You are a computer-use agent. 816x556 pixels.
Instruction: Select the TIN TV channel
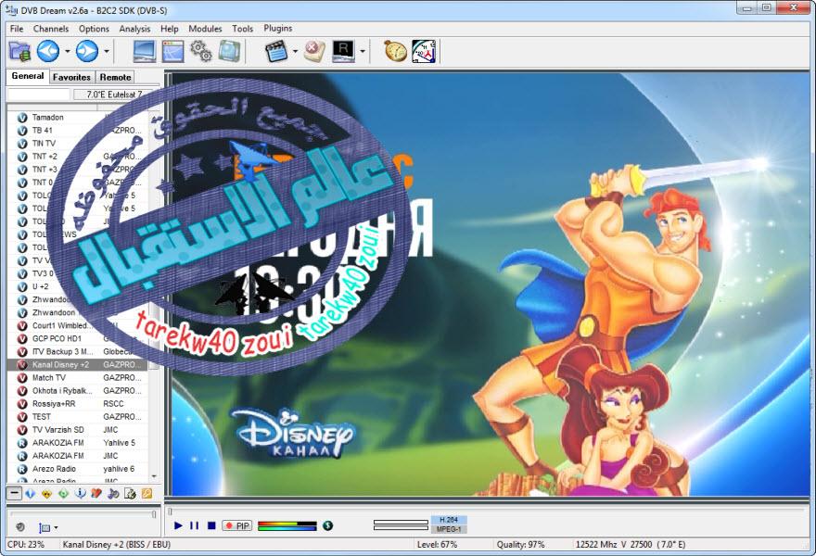[78, 144]
